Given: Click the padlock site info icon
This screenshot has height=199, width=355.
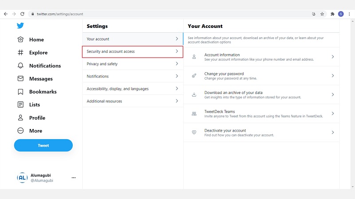Looking at the screenshot, I should point(32,14).
